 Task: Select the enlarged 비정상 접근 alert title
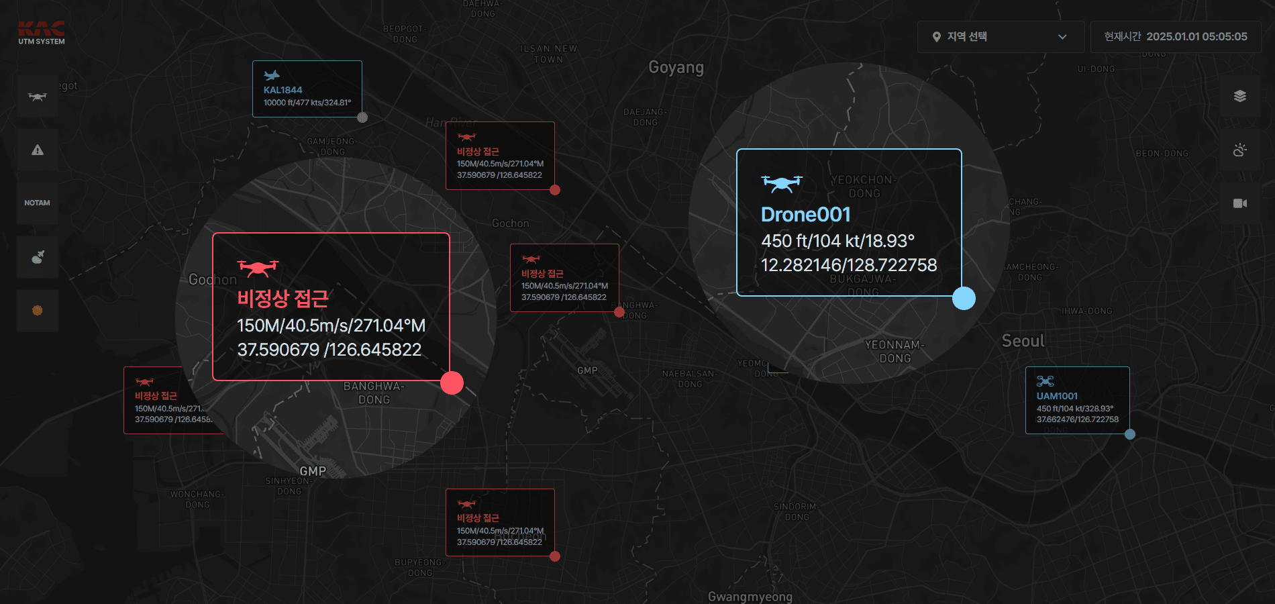coord(283,298)
